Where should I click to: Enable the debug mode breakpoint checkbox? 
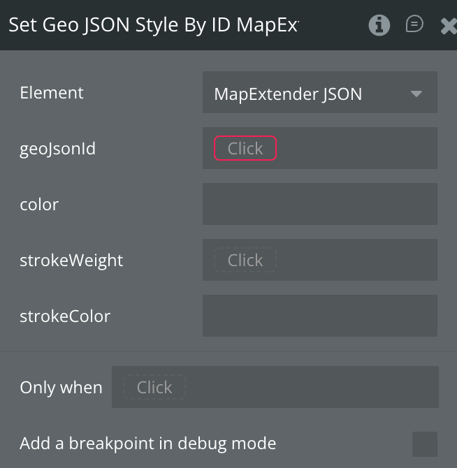click(424, 444)
